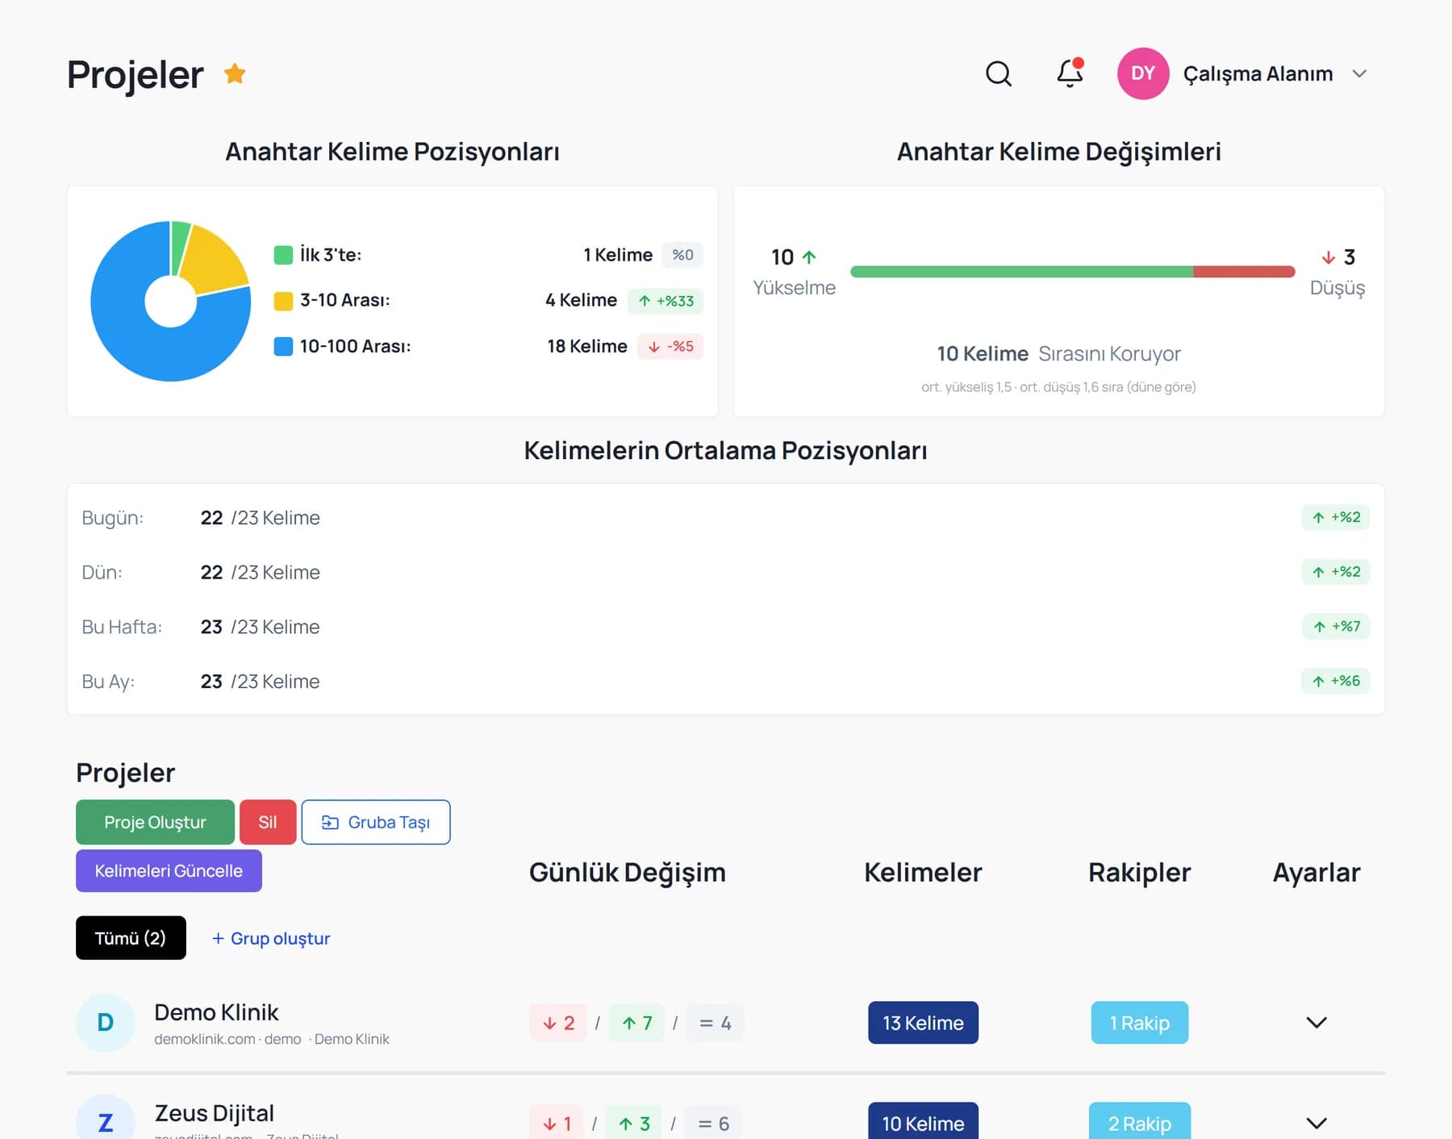Click the blue 10-100 Arası legend swatch
1452x1139 pixels.
tap(283, 346)
